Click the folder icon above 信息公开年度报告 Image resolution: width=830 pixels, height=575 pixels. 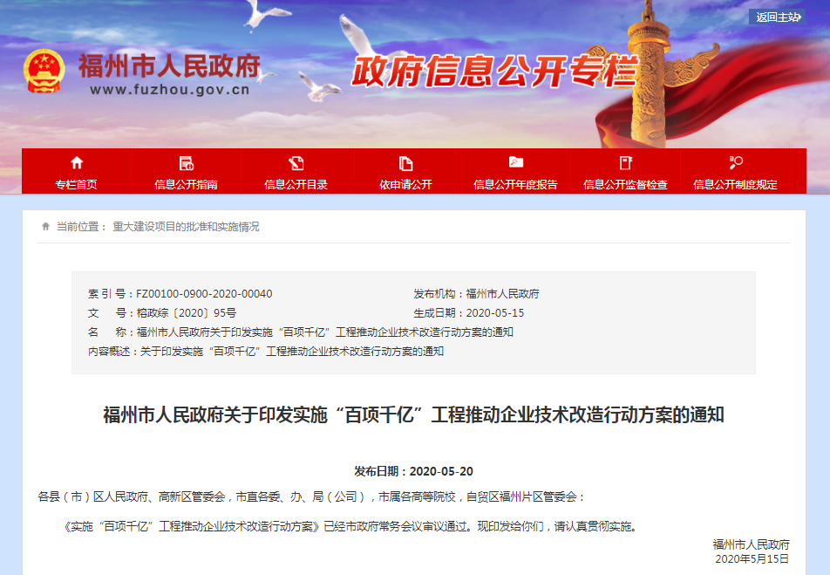515,162
